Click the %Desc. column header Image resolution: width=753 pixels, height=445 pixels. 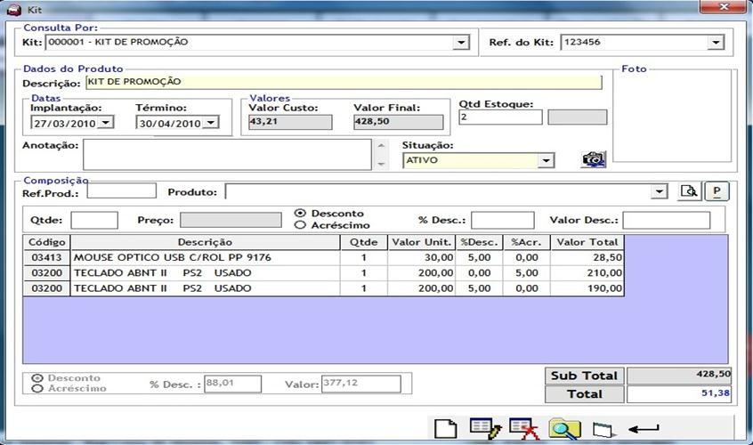click(x=479, y=242)
